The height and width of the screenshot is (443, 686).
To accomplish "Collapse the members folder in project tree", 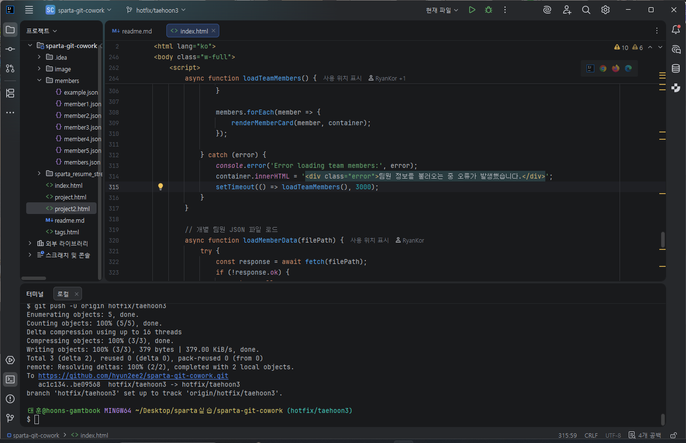I will click(39, 81).
